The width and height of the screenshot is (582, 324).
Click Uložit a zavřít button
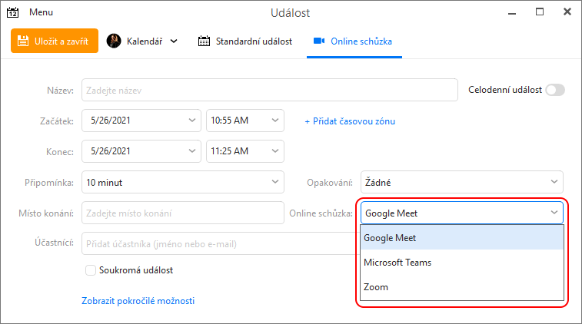[55, 41]
